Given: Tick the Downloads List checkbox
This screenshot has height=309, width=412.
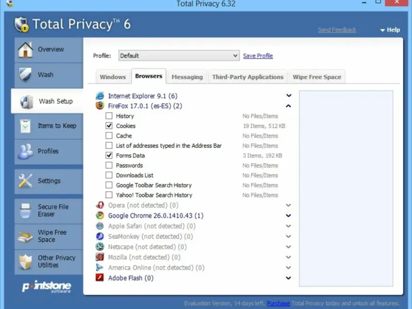Looking at the screenshot, I should pos(109,175).
